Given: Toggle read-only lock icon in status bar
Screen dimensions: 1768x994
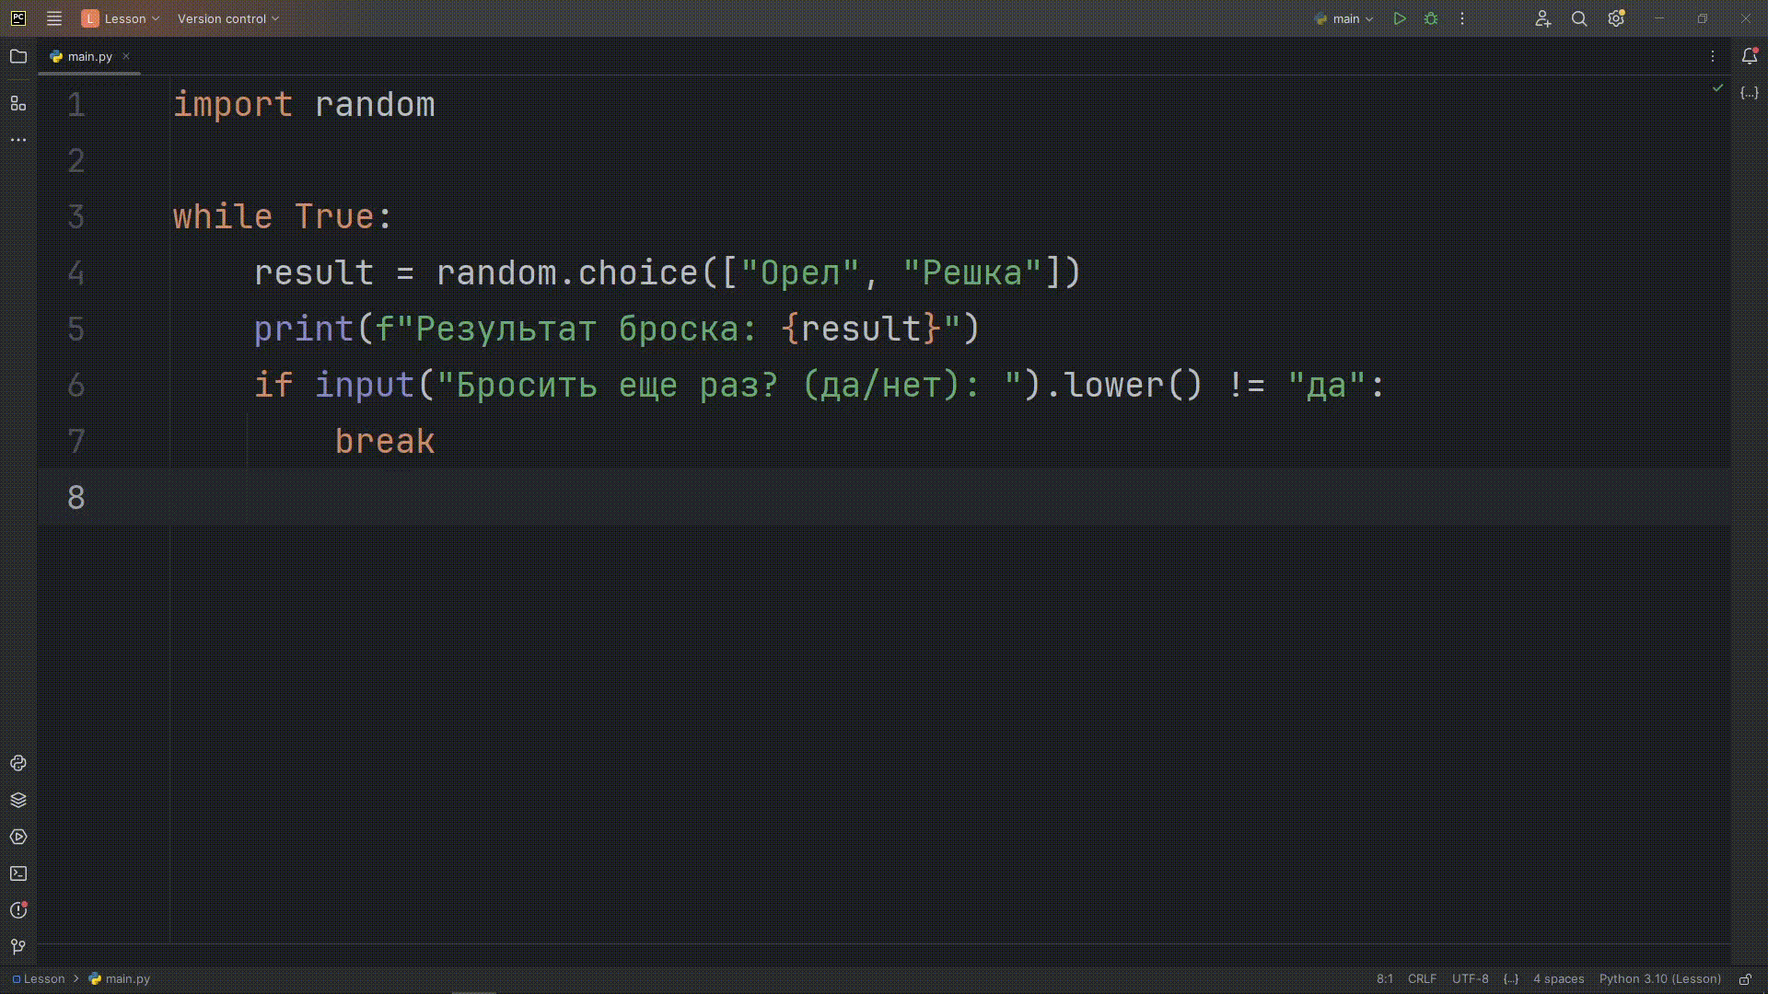Looking at the screenshot, I should 1745,979.
